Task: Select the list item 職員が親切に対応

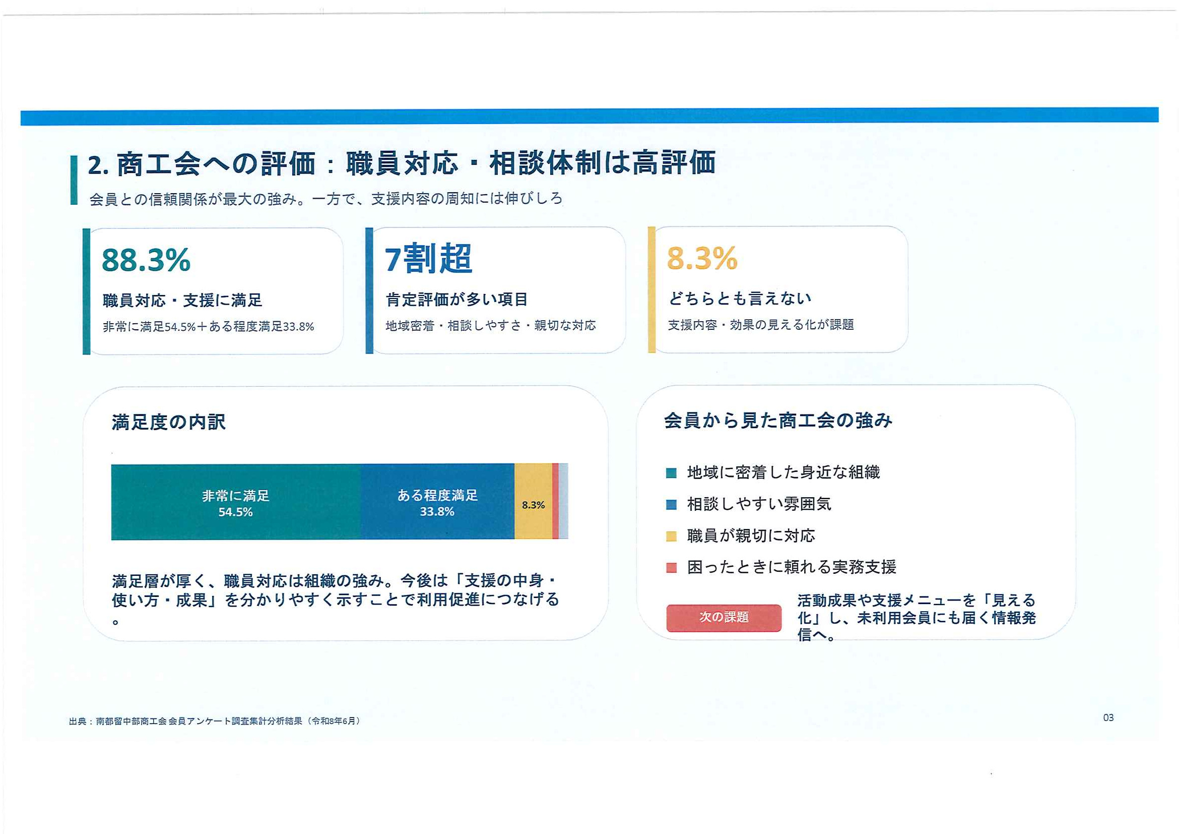Action: [x=751, y=536]
